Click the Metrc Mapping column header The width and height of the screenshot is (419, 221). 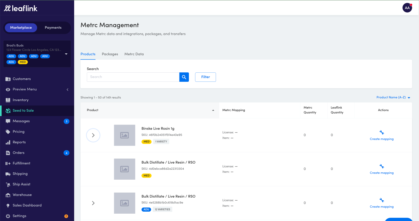pyautogui.click(x=234, y=110)
